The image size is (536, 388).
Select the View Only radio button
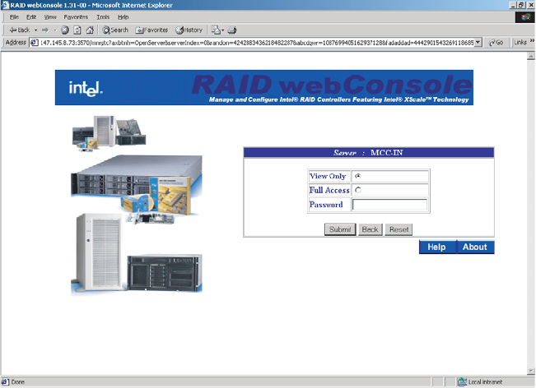point(358,176)
